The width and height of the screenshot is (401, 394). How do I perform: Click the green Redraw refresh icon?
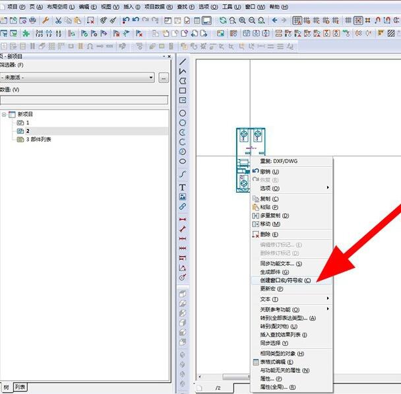[x=223, y=20]
